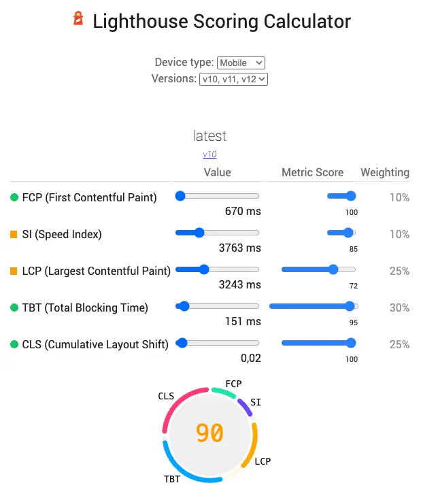Open the Device type Mobile dropdown

[x=241, y=63]
